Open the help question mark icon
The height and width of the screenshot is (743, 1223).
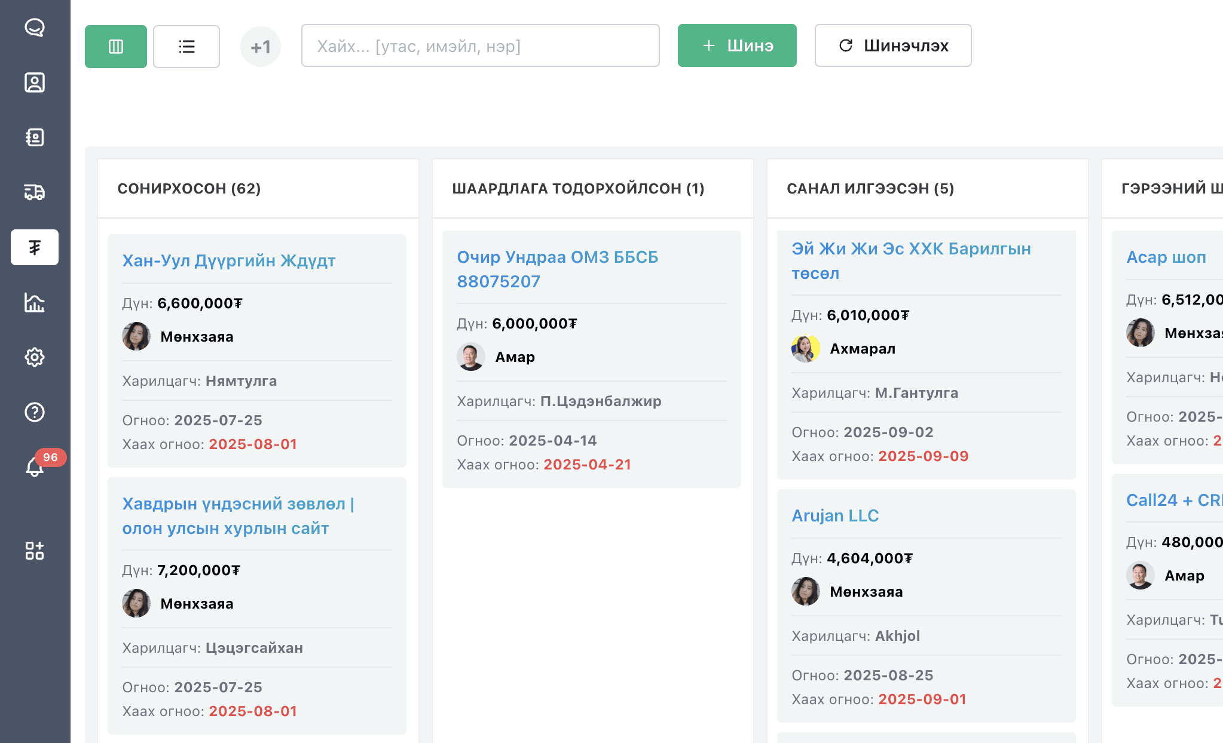point(35,412)
